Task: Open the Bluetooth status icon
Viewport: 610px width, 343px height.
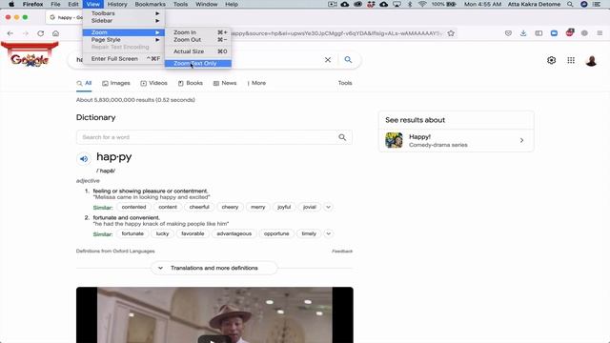Action: coord(410,4)
